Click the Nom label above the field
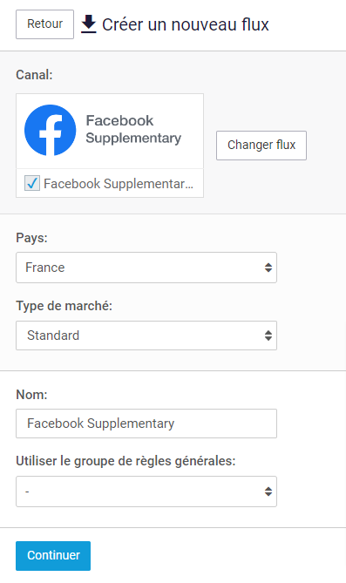The width and height of the screenshot is (346, 583). tap(31, 395)
